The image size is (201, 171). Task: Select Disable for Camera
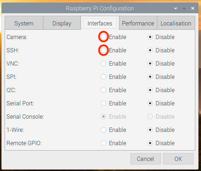pyautogui.click(x=150, y=37)
